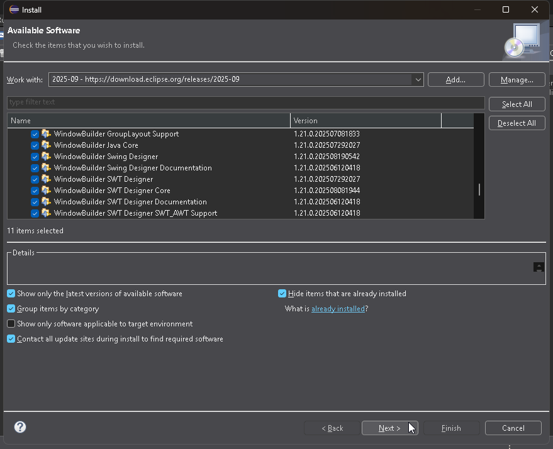Disable Hide items that are already installed
Screen dimensions: 553x449
pos(282,293)
